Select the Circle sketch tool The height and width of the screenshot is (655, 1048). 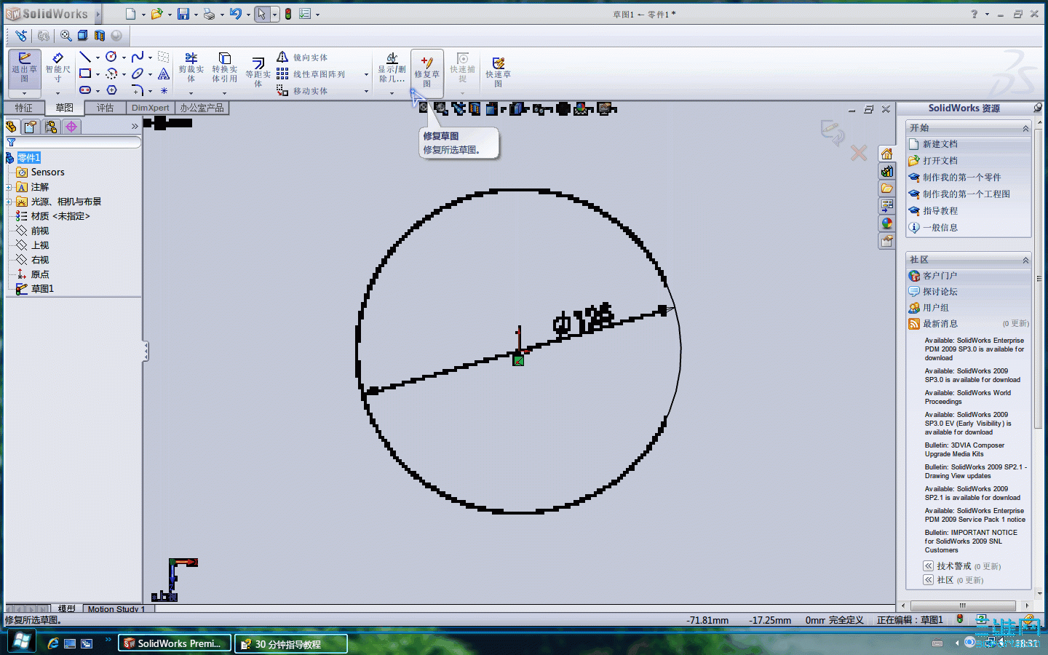[111, 57]
